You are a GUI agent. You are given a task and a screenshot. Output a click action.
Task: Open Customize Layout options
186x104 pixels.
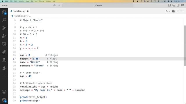[183, 5]
